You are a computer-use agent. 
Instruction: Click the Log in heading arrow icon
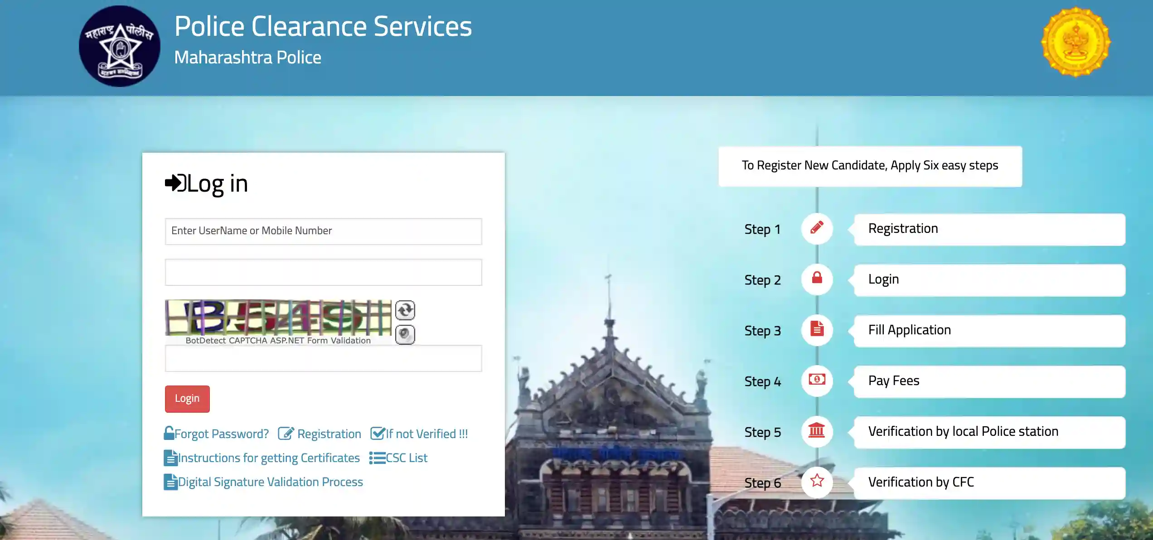point(176,183)
